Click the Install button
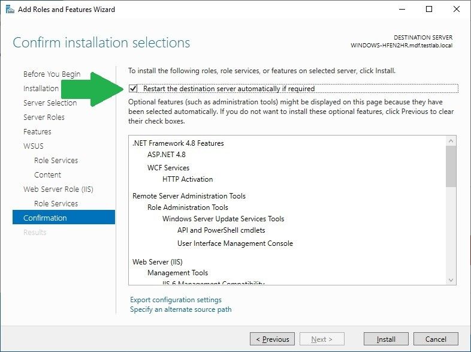This screenshot has height=352, width=471. [386, 339]
